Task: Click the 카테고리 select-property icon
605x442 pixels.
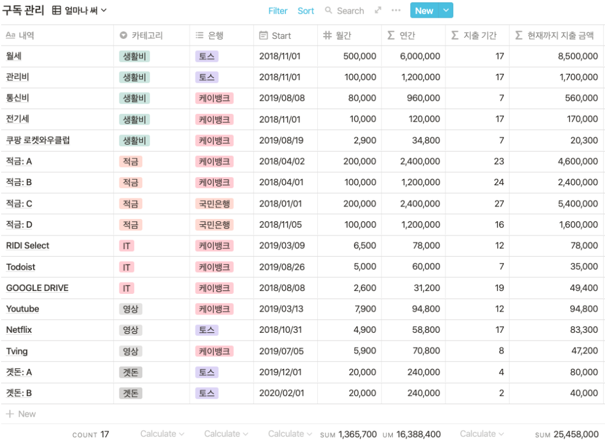Action: 123,35
